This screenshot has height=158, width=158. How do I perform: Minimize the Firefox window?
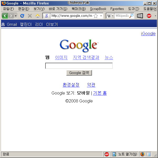point(145,3)
